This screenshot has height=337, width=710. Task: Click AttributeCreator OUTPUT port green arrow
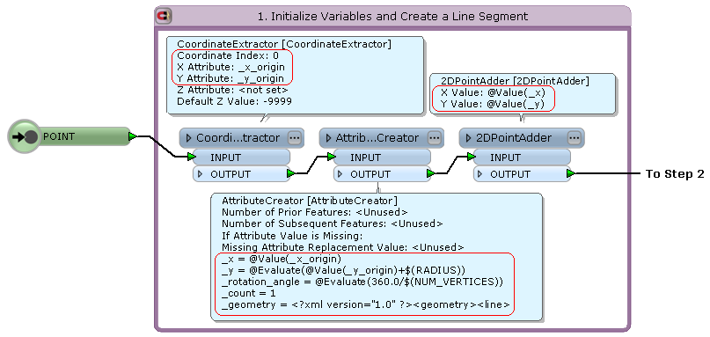click(430, 173)
